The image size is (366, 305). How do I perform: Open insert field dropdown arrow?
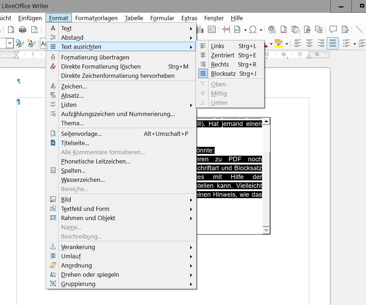tap(245, 30)
